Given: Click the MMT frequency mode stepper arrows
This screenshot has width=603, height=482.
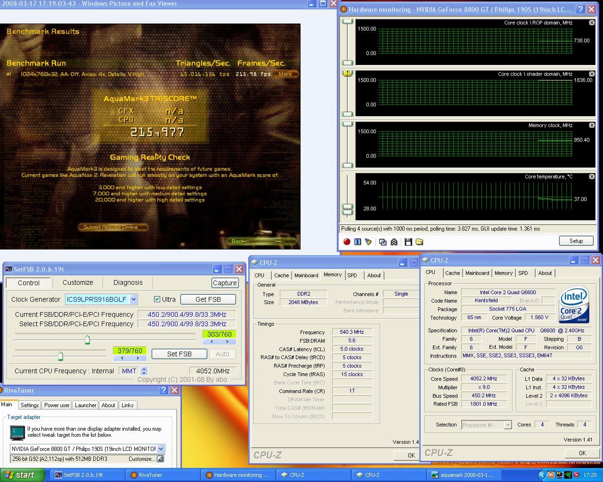Looking at the screenshot, I should click(144, 371).
